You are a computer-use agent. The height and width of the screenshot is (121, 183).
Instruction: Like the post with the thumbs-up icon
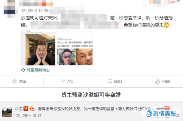158,82
